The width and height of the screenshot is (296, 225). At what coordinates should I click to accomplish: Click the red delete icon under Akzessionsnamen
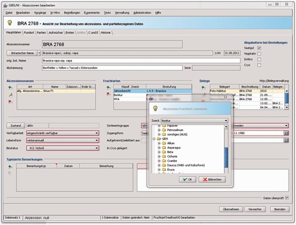coord(10,101)
